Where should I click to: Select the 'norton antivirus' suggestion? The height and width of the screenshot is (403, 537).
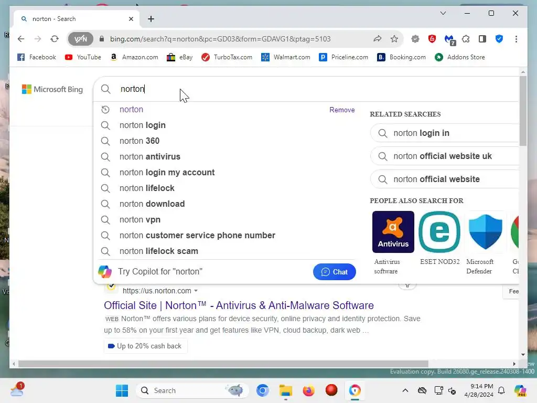(150, 156)
